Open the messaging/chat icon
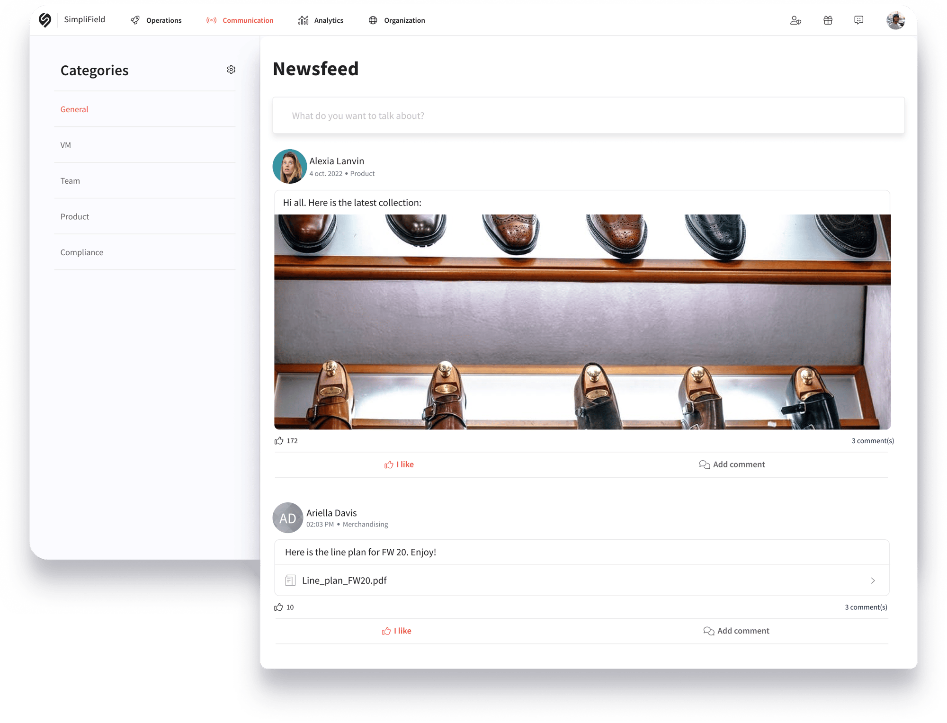The width and height of the screenshot is (947, 723). (859, 20)
